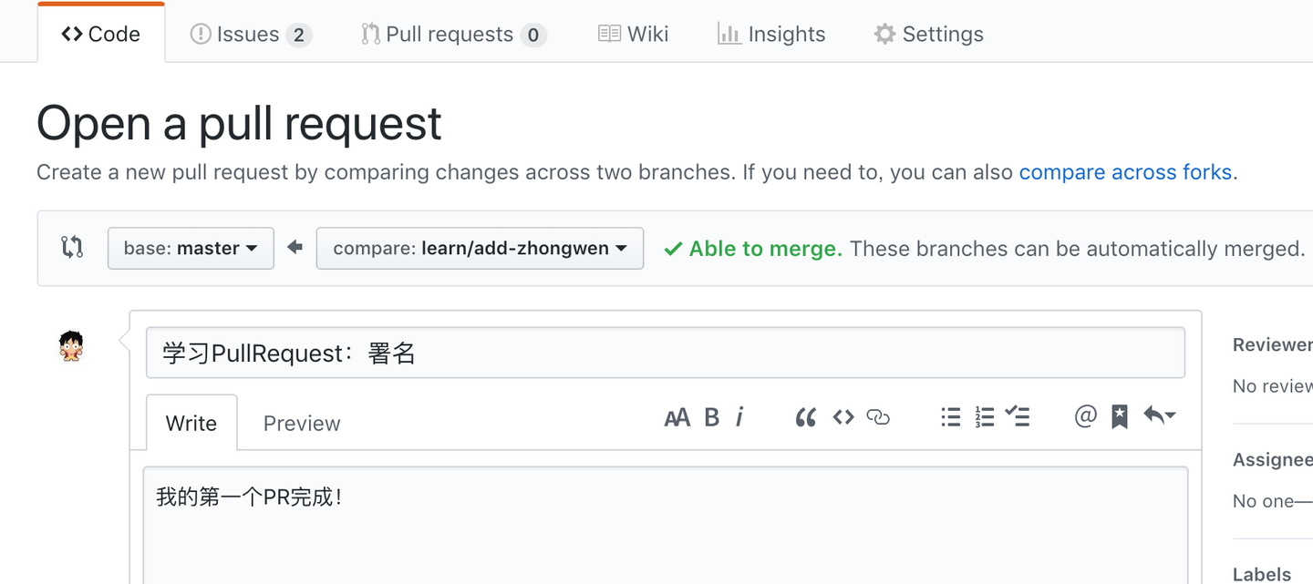Apply italic formatting to the description

739,417
